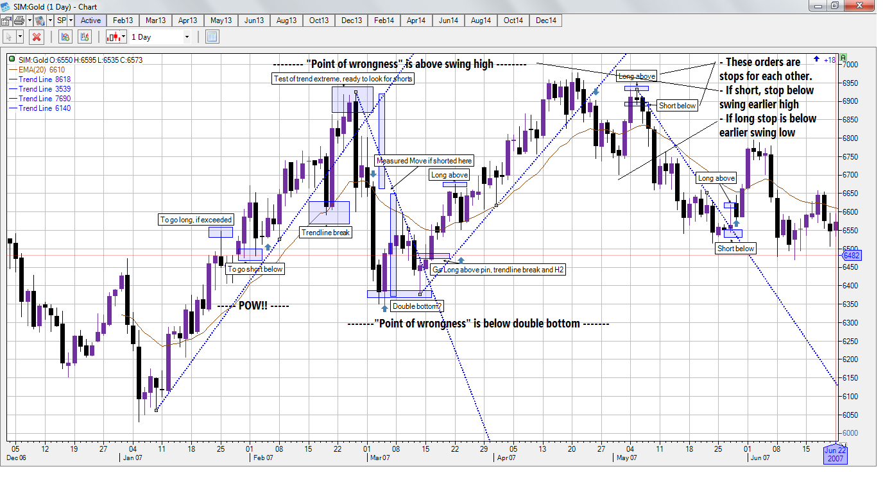
Task: Switch to the Jun13 contract tab
Action: (254, 21)
